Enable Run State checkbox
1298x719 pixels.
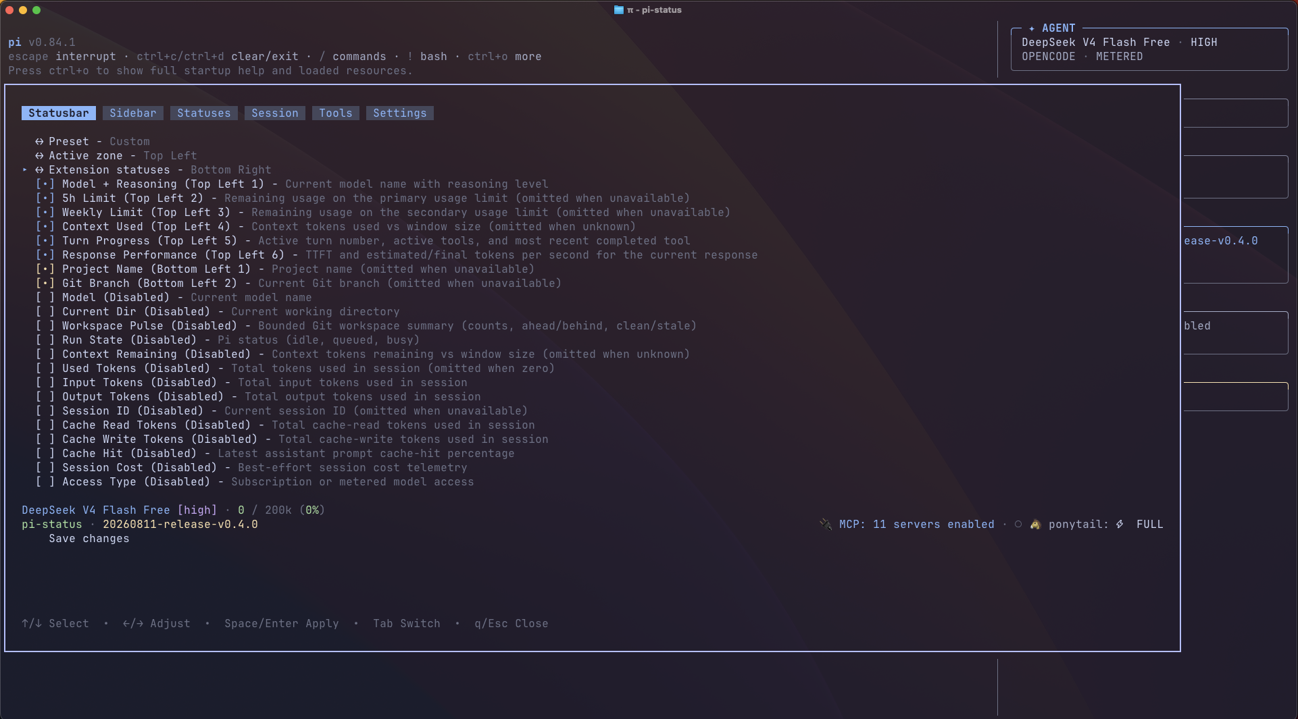coord(45,340)
